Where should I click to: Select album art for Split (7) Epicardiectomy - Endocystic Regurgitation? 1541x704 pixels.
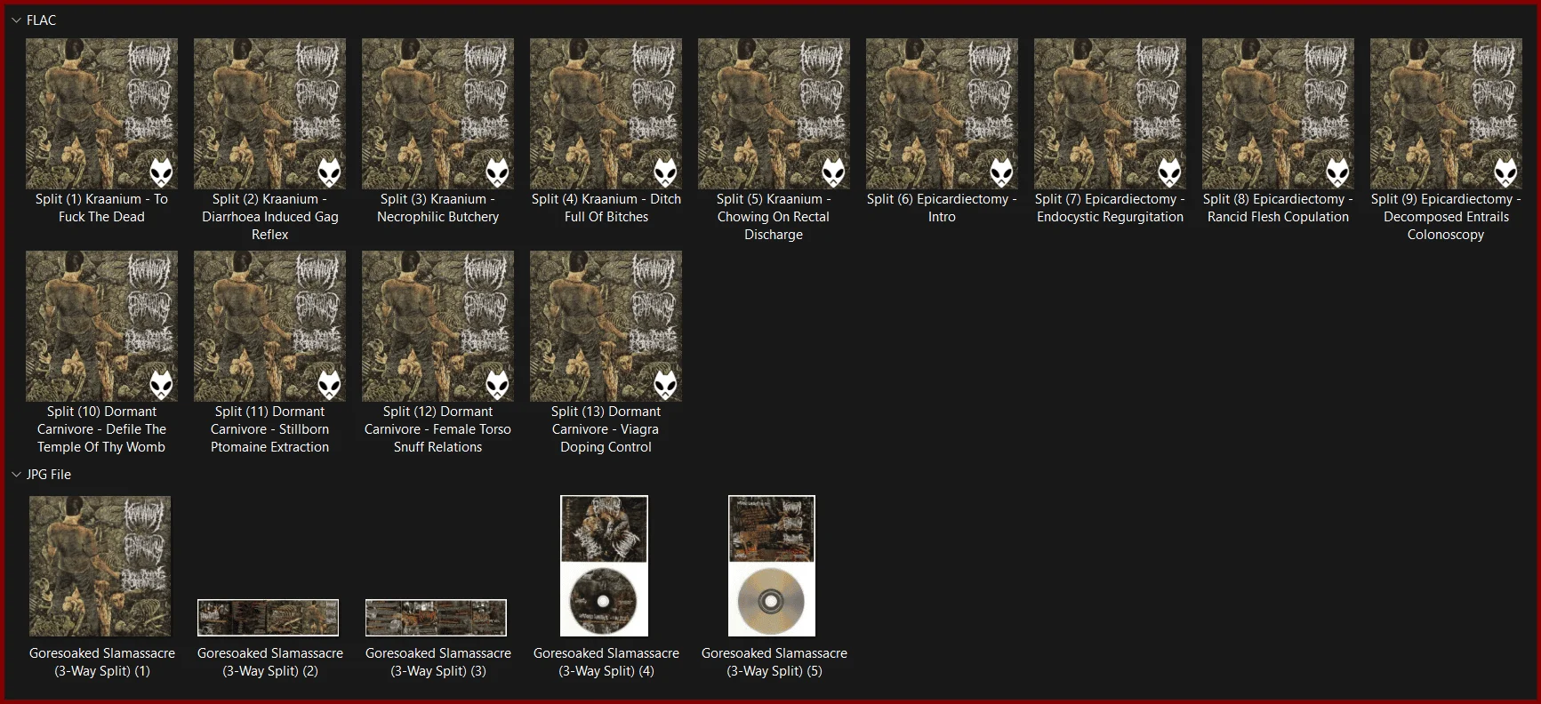pyautogui.click(x=1110, y=114)
